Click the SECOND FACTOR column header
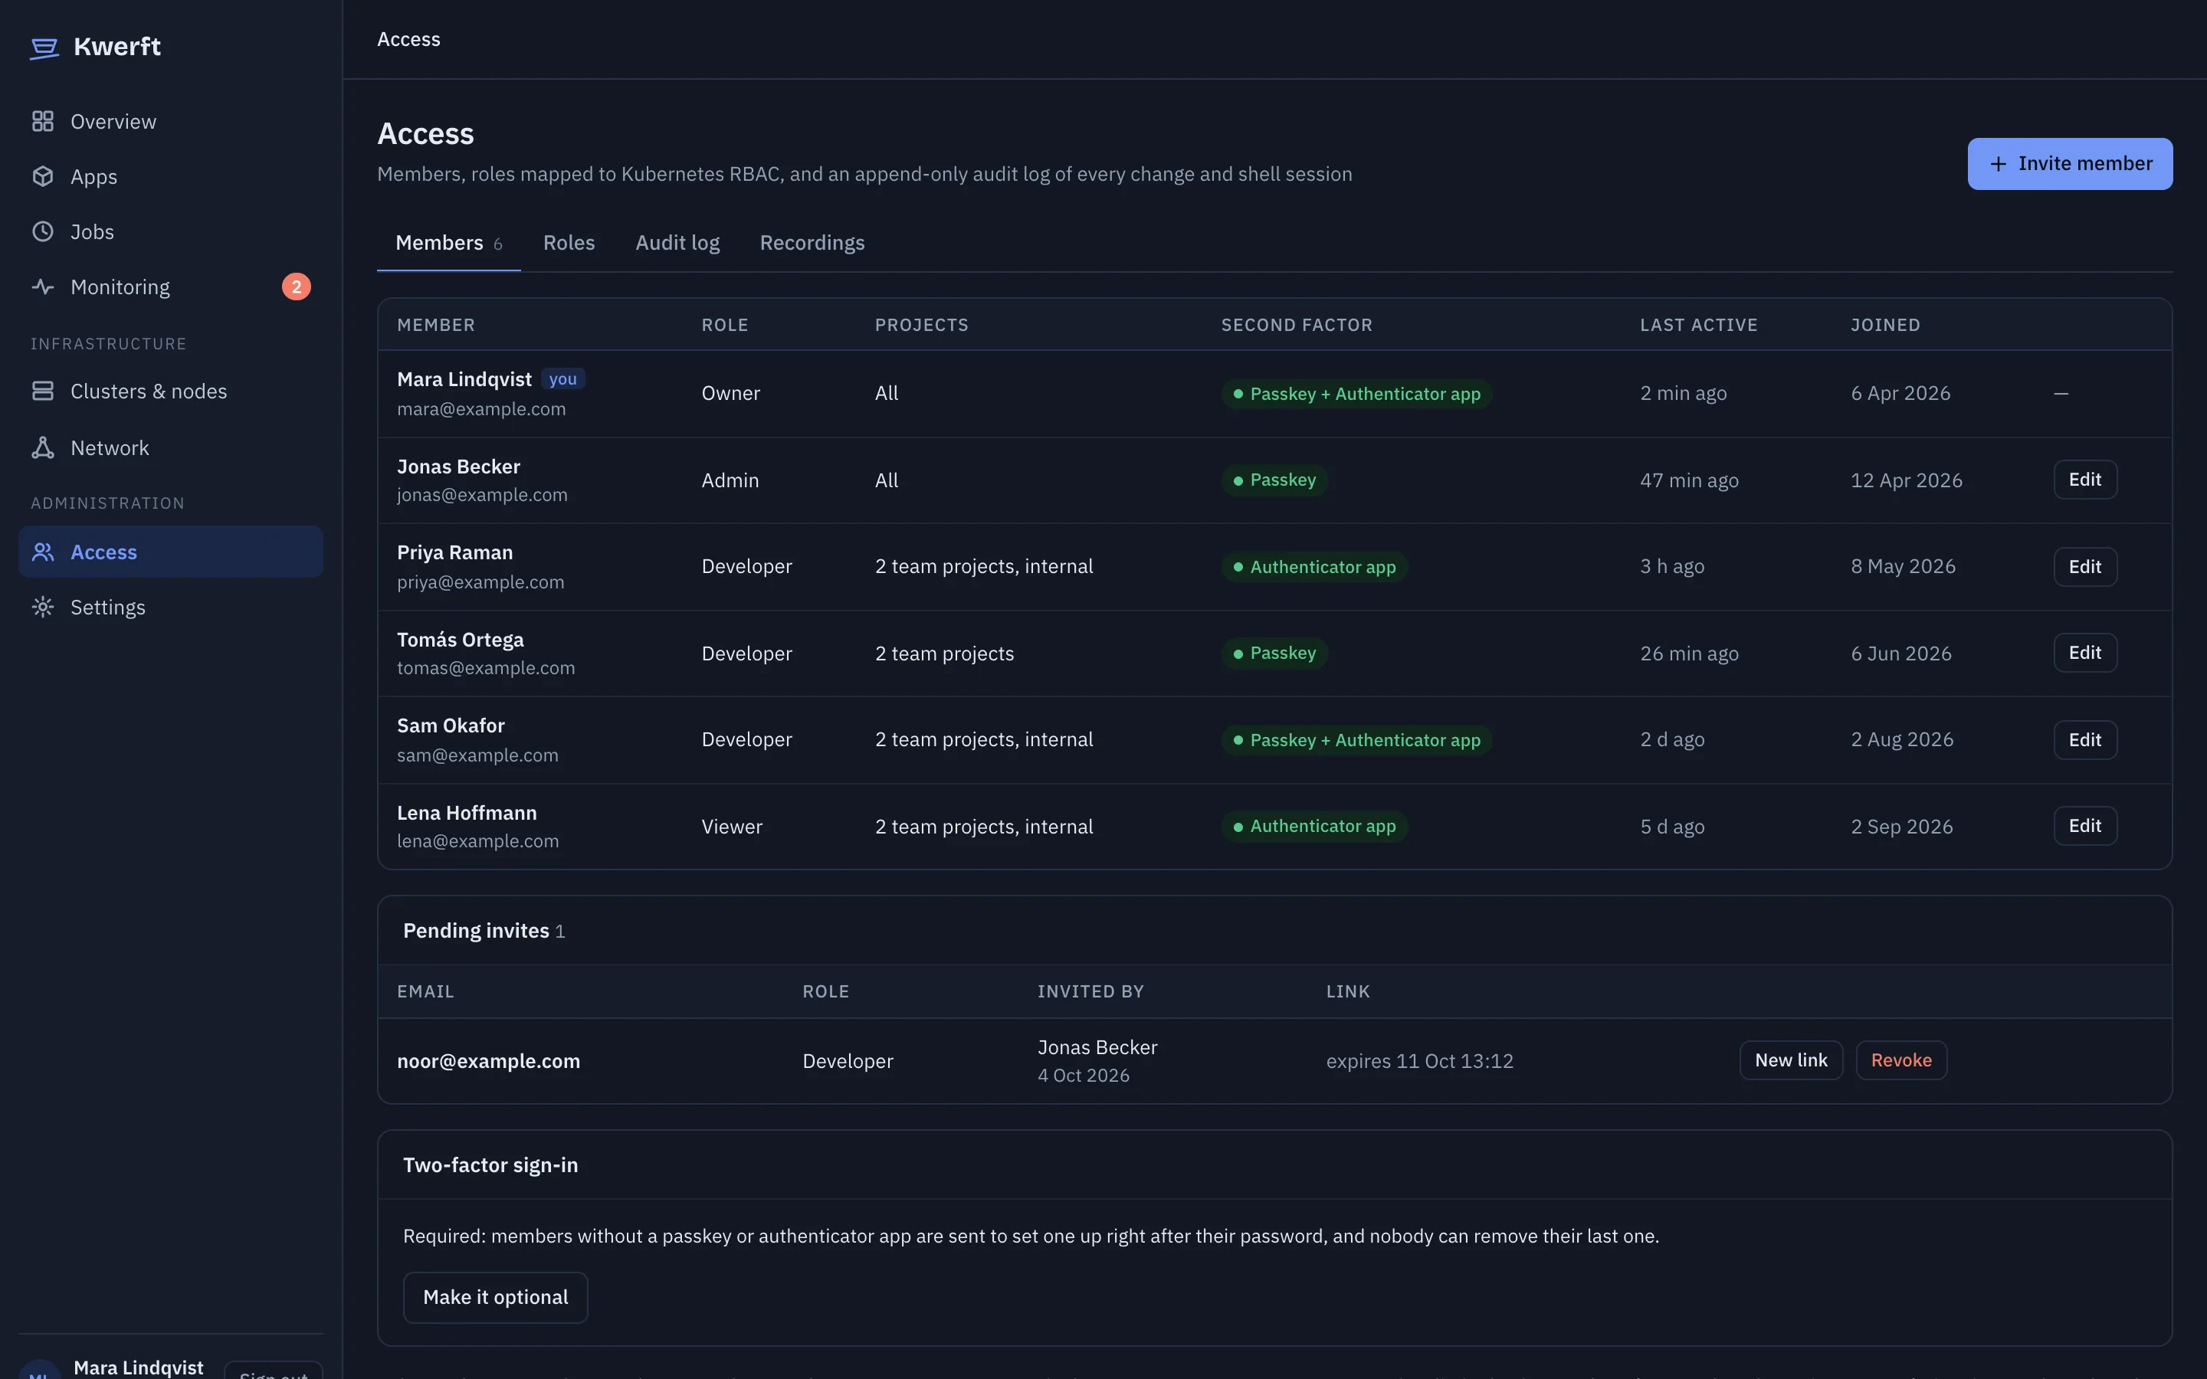 click(1297, 325)
